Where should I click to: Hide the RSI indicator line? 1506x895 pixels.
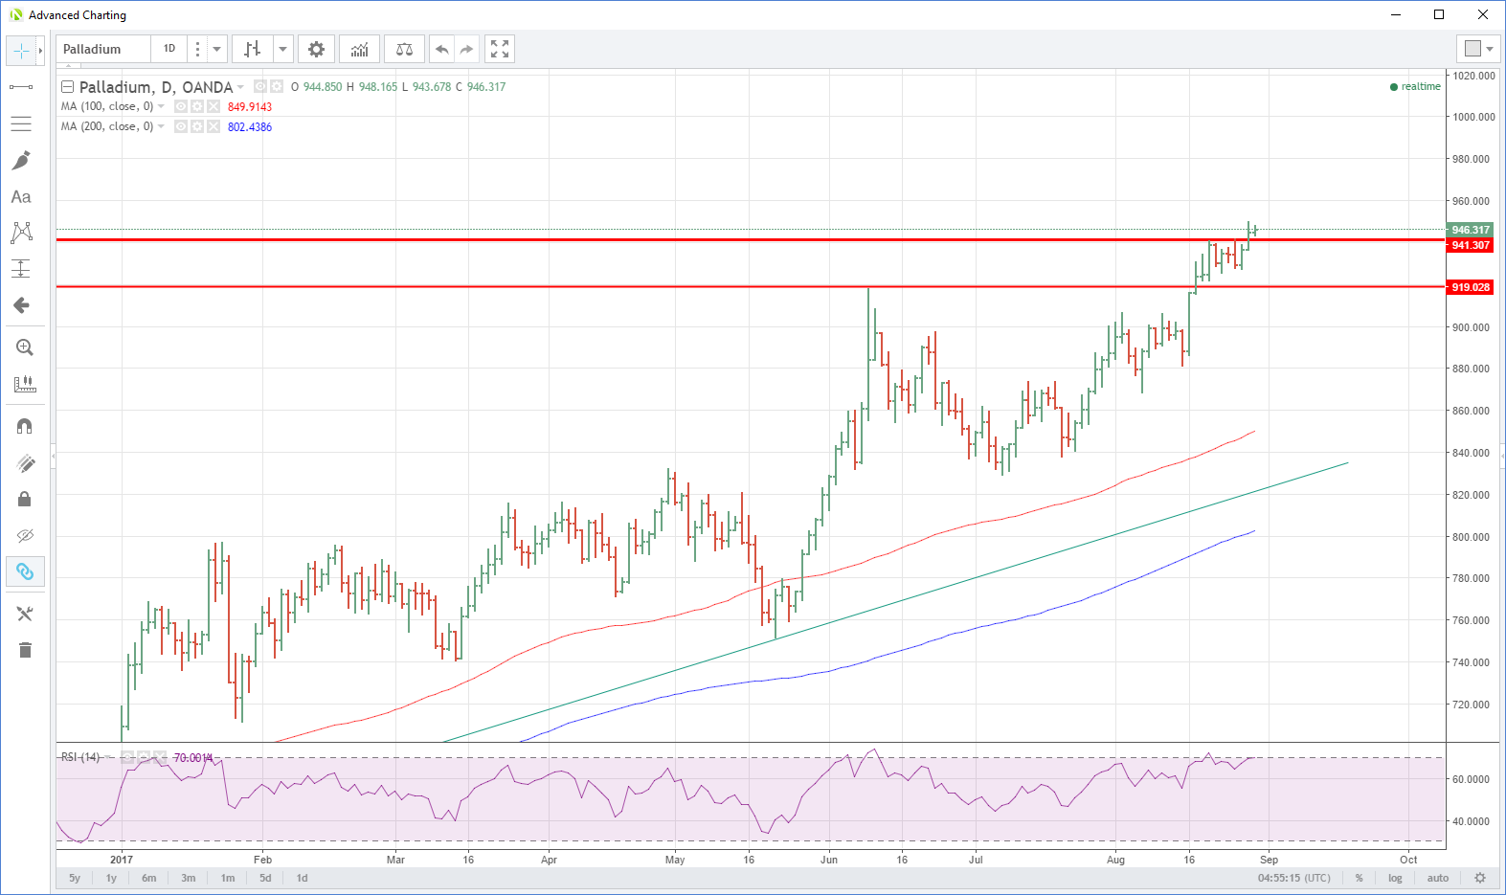[x=127, y=757]
